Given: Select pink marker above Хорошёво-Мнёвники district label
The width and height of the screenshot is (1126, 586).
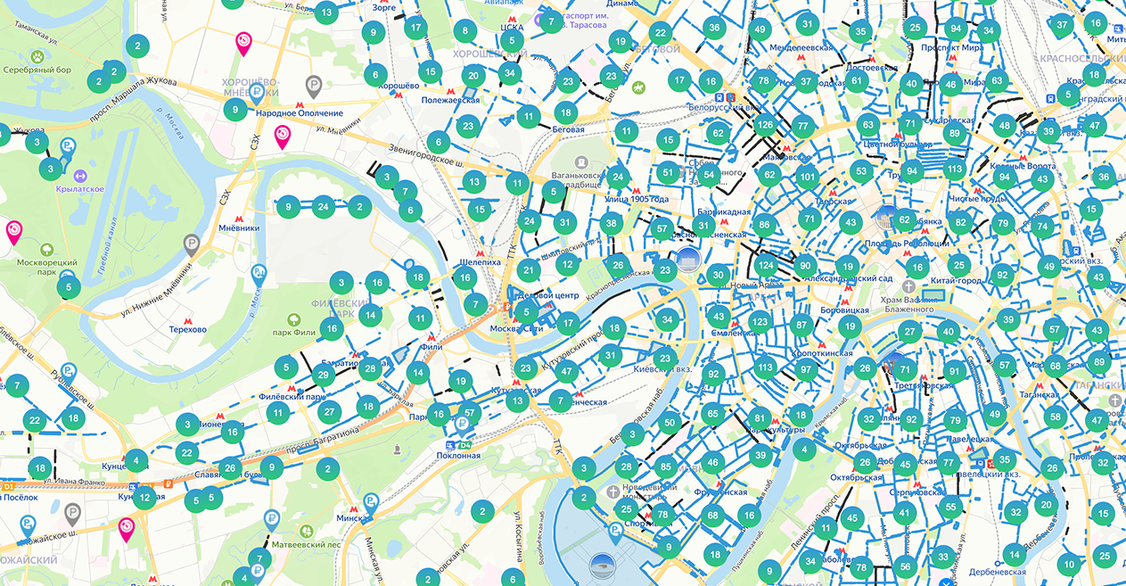Looking at the screenshot, I should click(243, 44).
